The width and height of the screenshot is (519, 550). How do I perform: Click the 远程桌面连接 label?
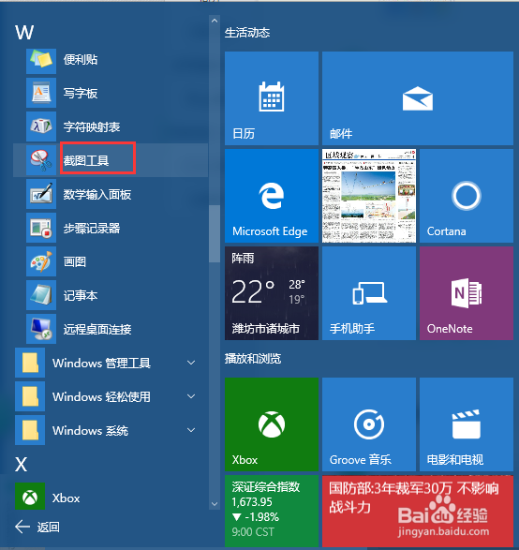[97, 329]
